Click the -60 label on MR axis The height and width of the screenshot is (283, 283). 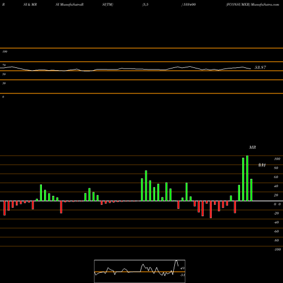tap(276, 231)
